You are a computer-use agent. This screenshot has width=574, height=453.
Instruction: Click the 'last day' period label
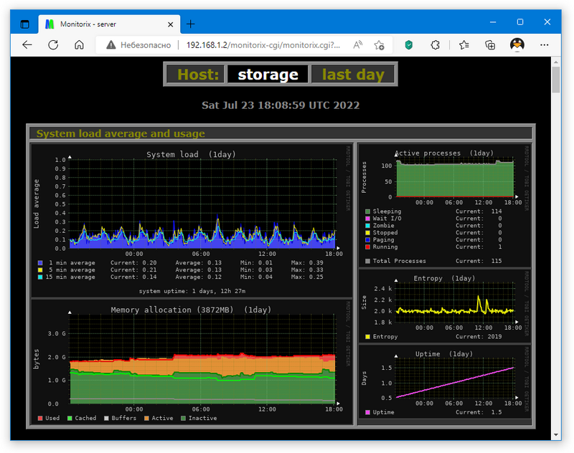(353, 75)
